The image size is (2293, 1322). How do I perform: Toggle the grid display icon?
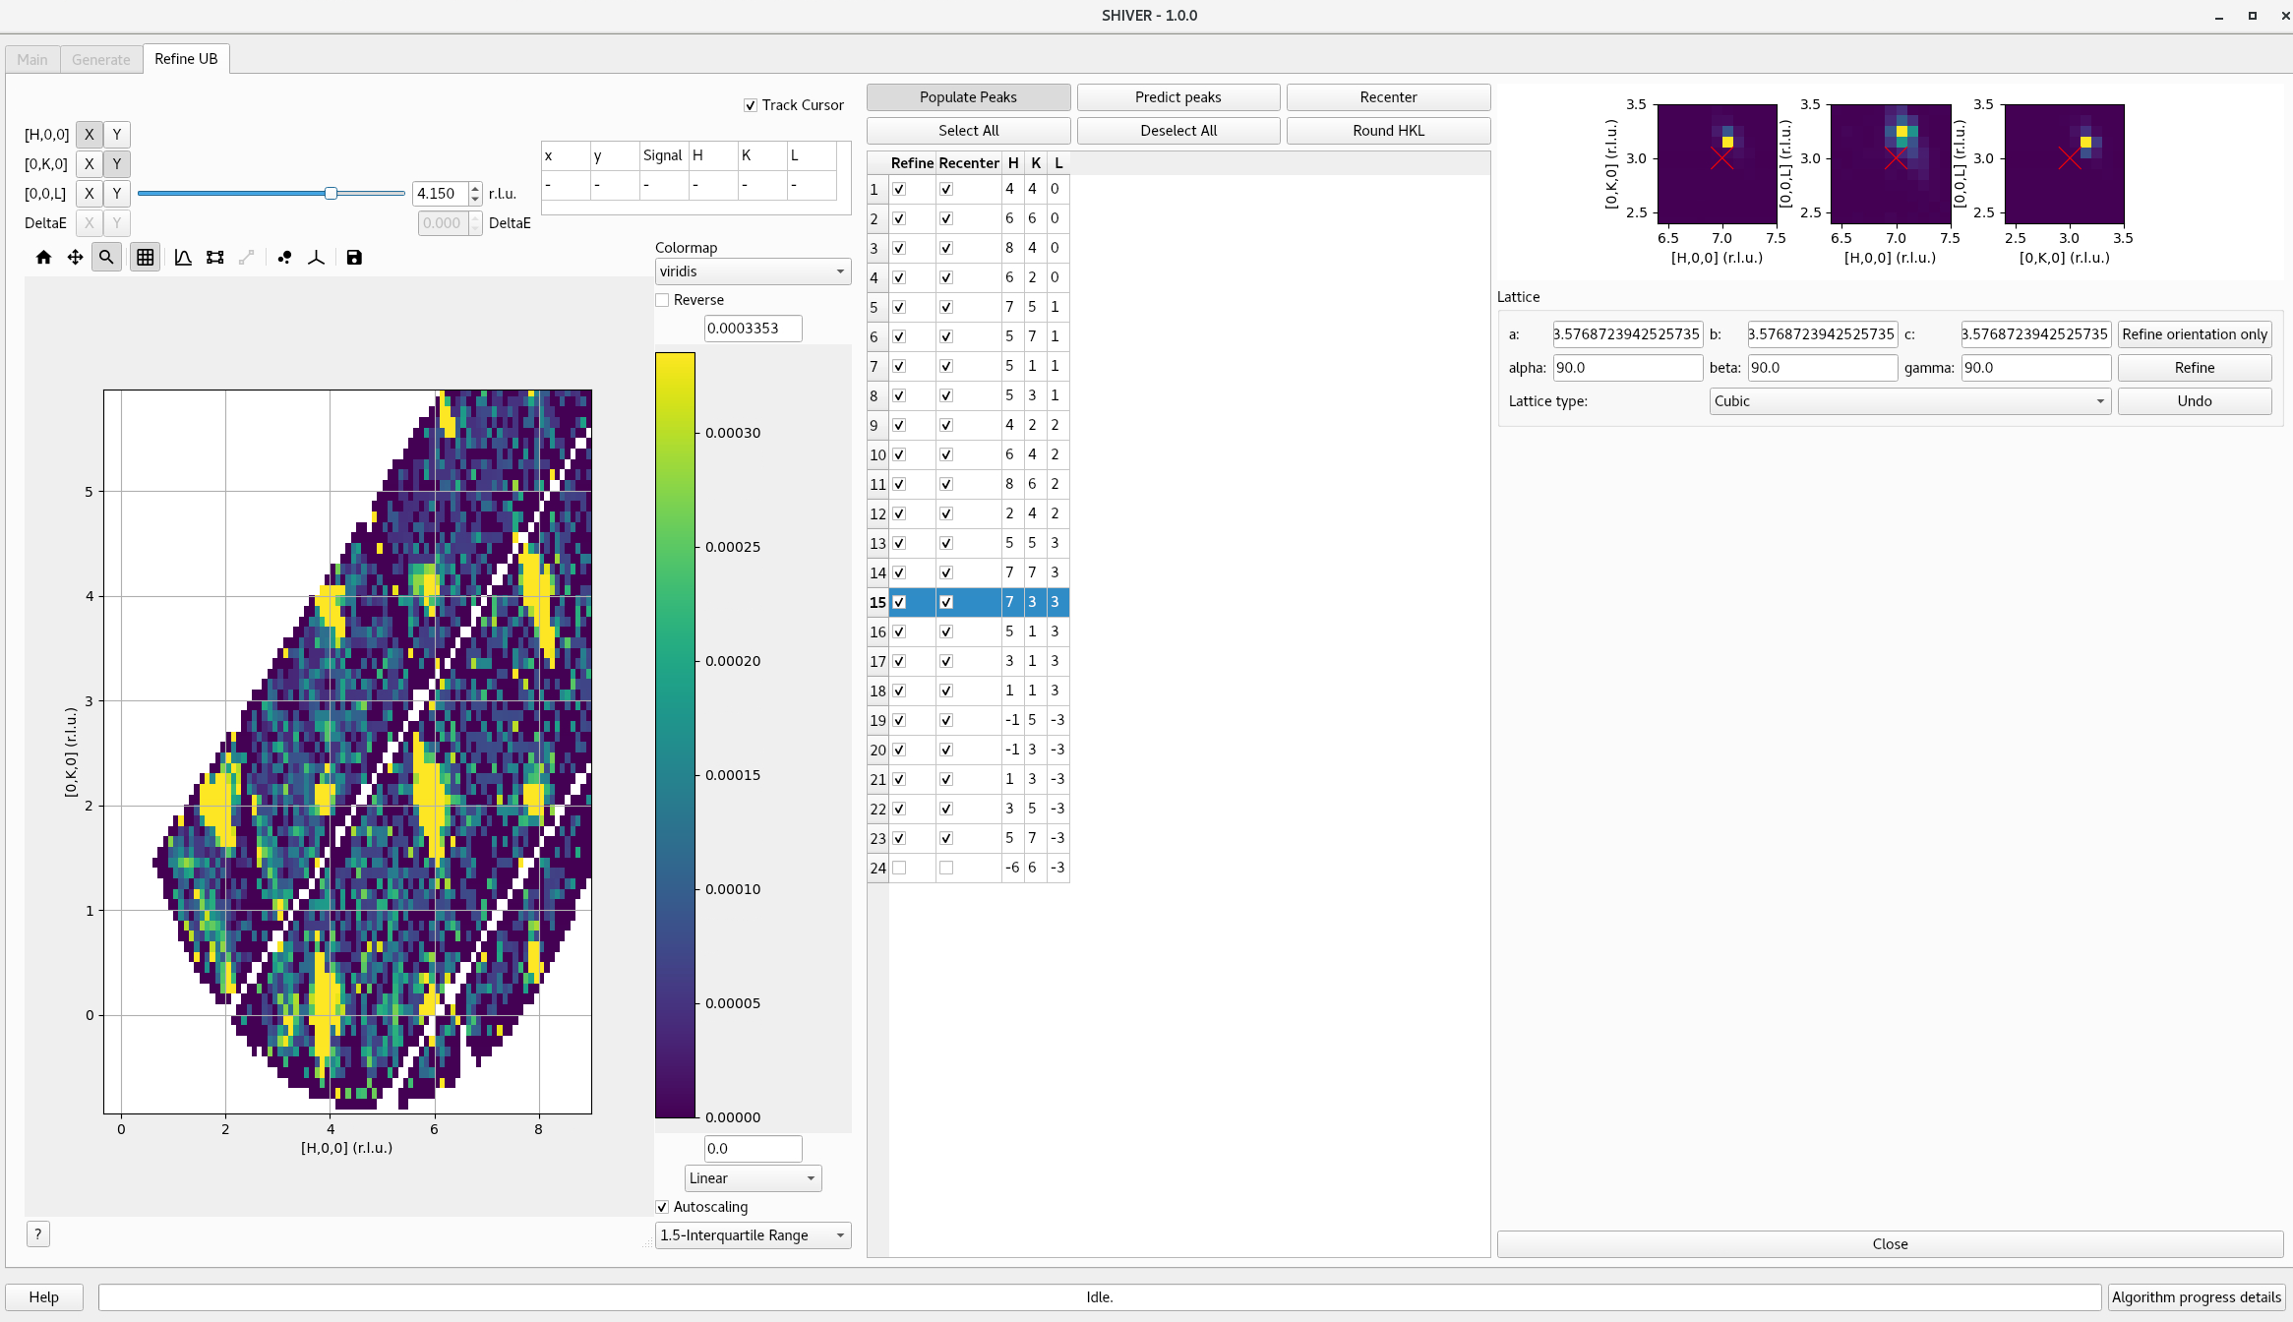click(145, 257)
